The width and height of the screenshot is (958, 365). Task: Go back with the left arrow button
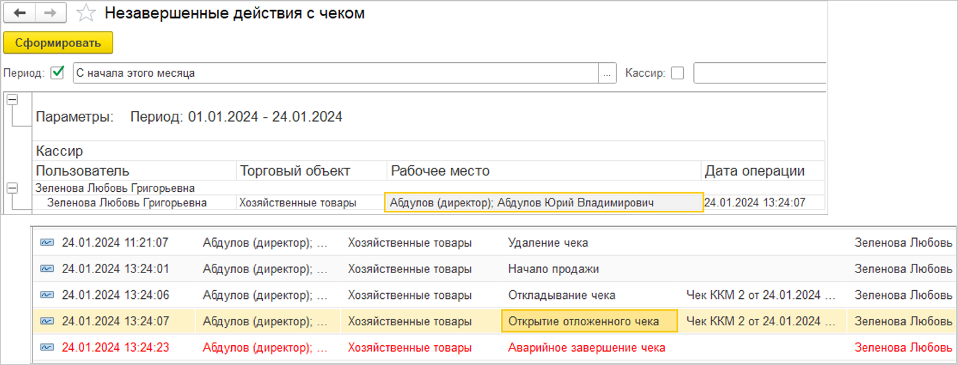[x=20, y=13]
